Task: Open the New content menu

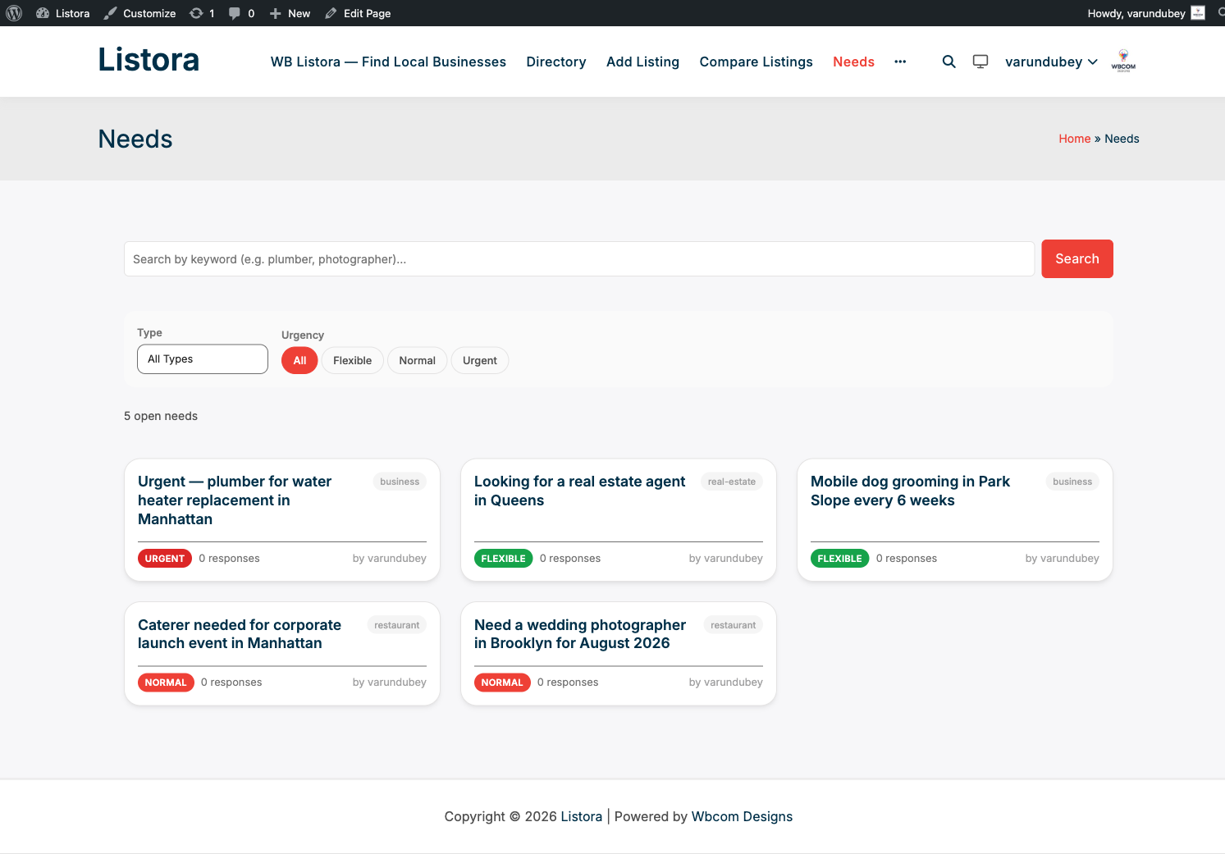Action: [290, 13]
